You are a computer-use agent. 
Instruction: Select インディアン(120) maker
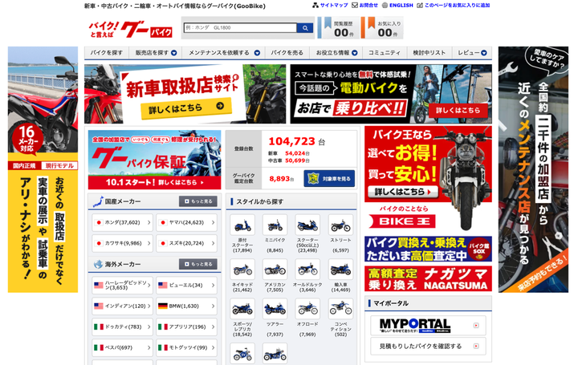click(122, 306)
